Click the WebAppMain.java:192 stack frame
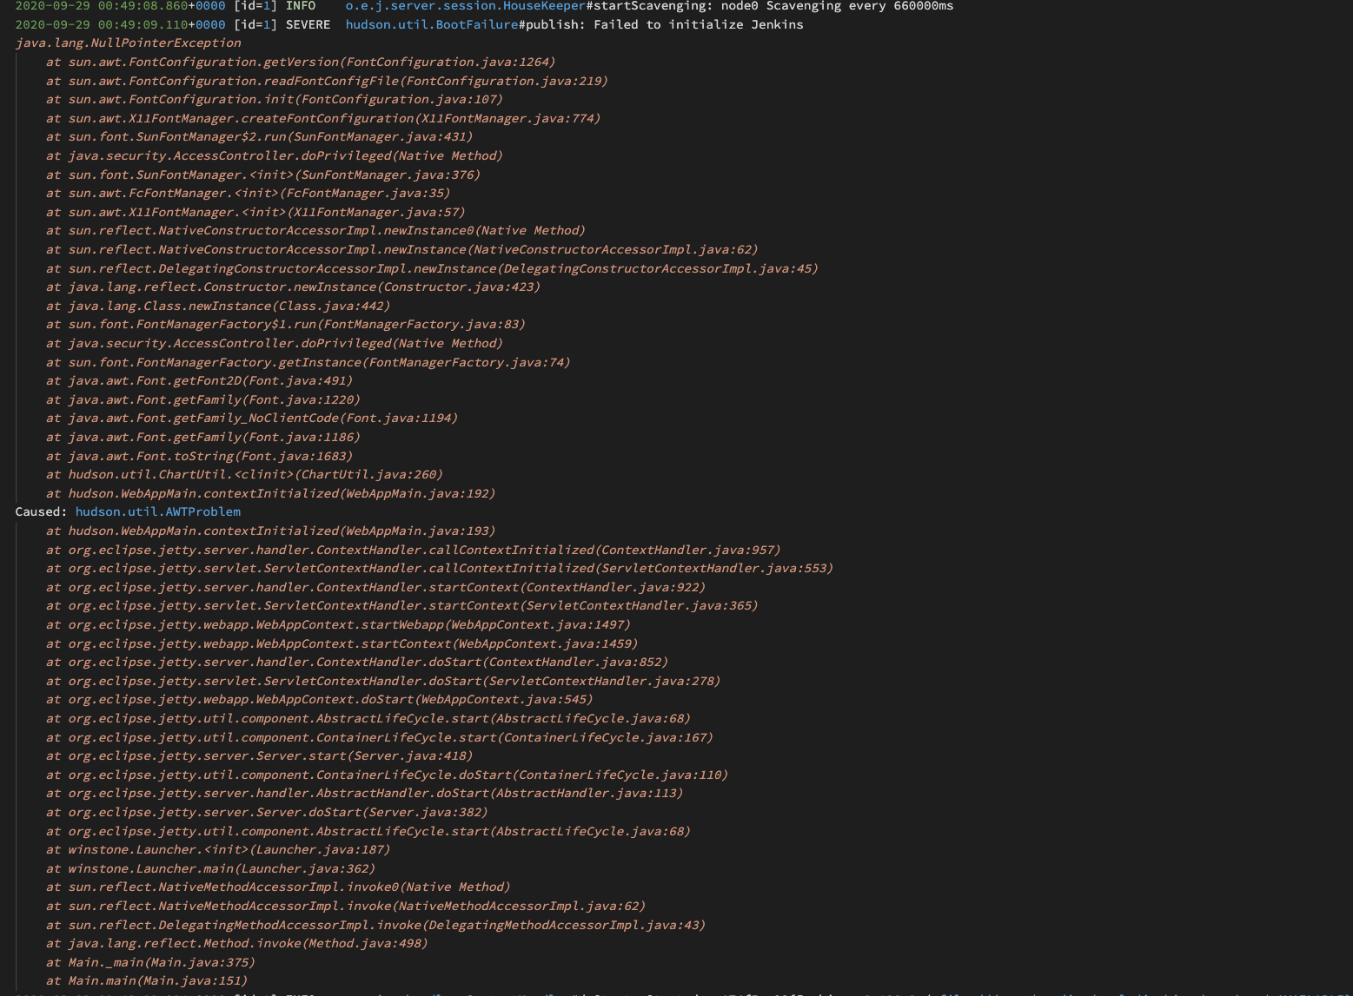1353x996 pixels. point(271,493)
